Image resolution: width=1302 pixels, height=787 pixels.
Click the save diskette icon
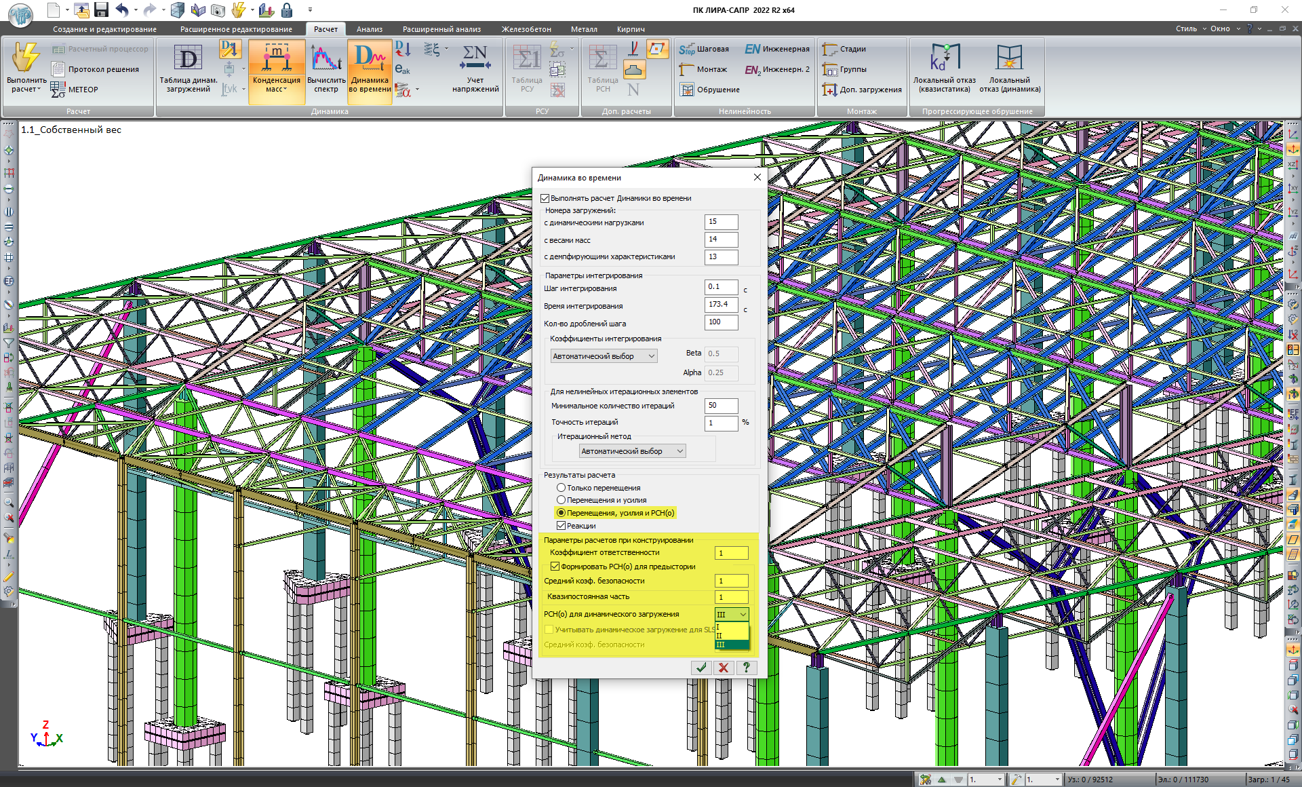point(102,9)
